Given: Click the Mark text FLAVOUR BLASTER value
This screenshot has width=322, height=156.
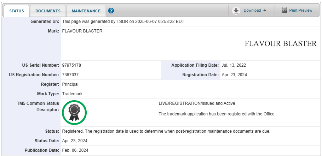Looking at the screenshot, I should 82,31.
